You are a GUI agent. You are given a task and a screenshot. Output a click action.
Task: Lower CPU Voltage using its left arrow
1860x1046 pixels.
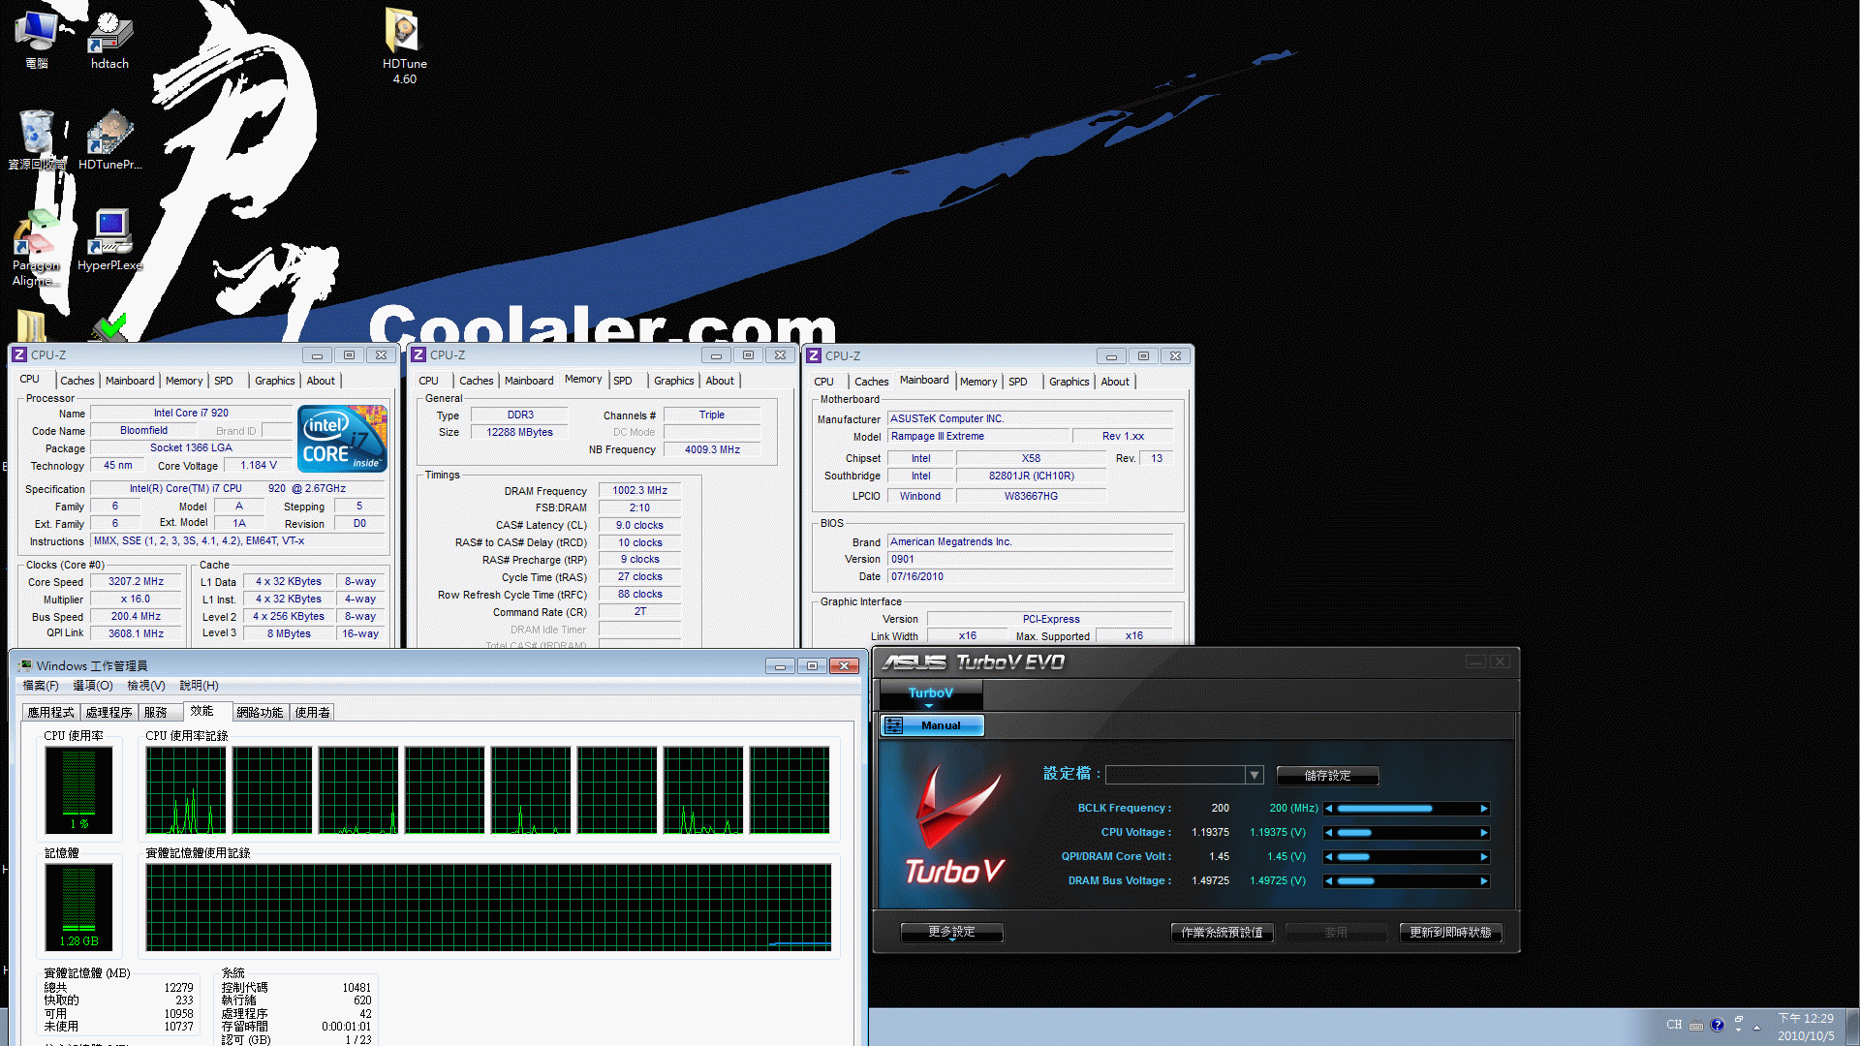(1329, 833)
